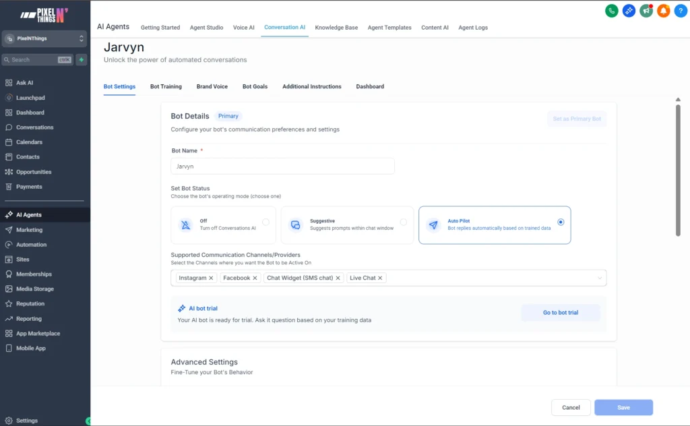Click the Calendars sidebar icon
The height and width of the screenshot is (426, 690).
click(x=9, y=142)
